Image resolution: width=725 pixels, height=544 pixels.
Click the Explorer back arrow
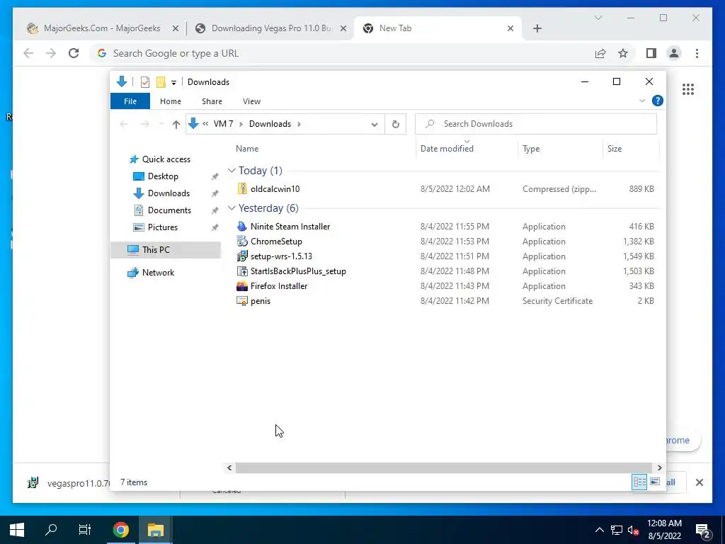click(x=123, y=124)
